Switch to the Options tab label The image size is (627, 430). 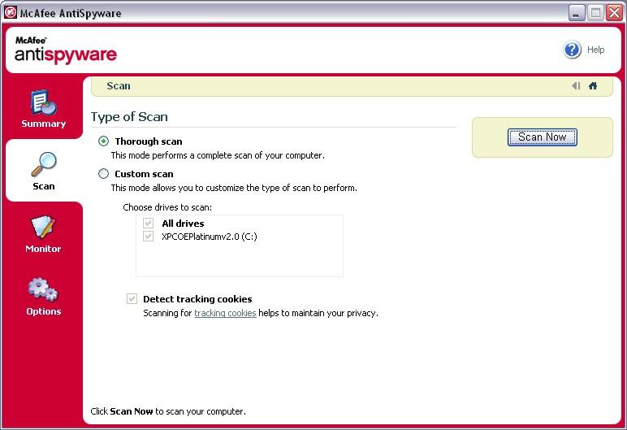tap(44, 311)
